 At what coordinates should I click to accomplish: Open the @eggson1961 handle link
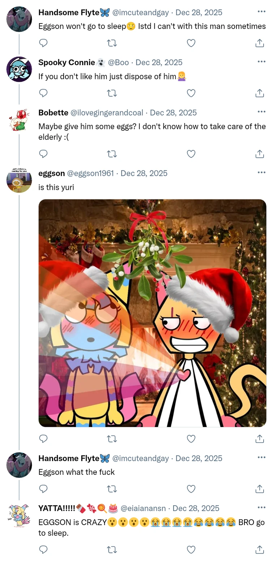90,173
